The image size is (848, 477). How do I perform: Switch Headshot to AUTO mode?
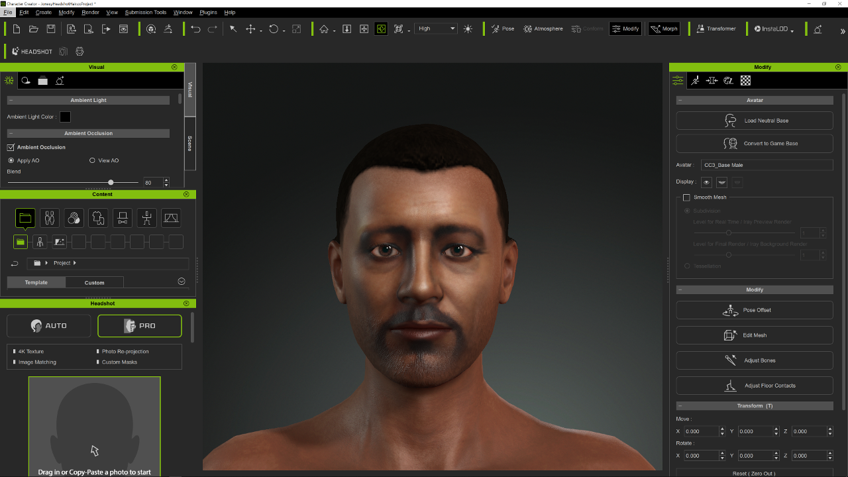pos(49,326)
